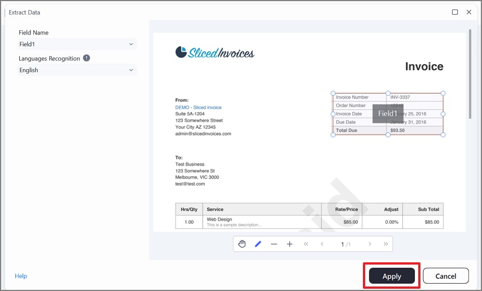The width and height of the screenshot is (482, 291).
Task: Open the Field Name dropdown
Action: tap(77, 44)
